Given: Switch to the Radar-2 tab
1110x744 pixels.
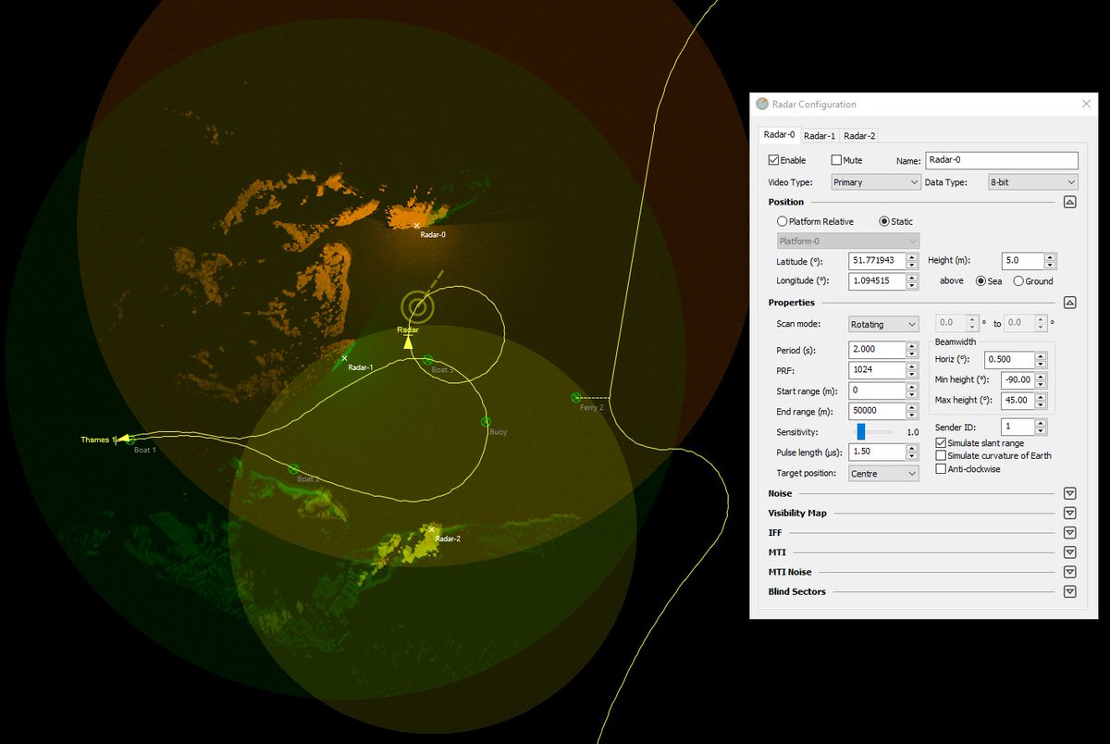Looking at the screenshot, I should click(858, 136).
